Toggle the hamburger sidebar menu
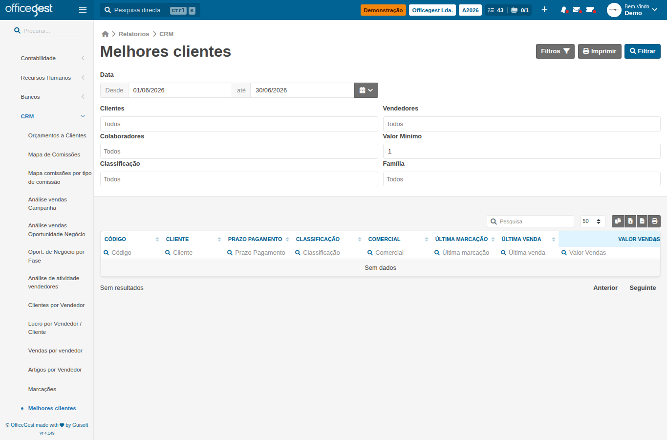The height and width of the screenshot is (440, 667). 83,10
